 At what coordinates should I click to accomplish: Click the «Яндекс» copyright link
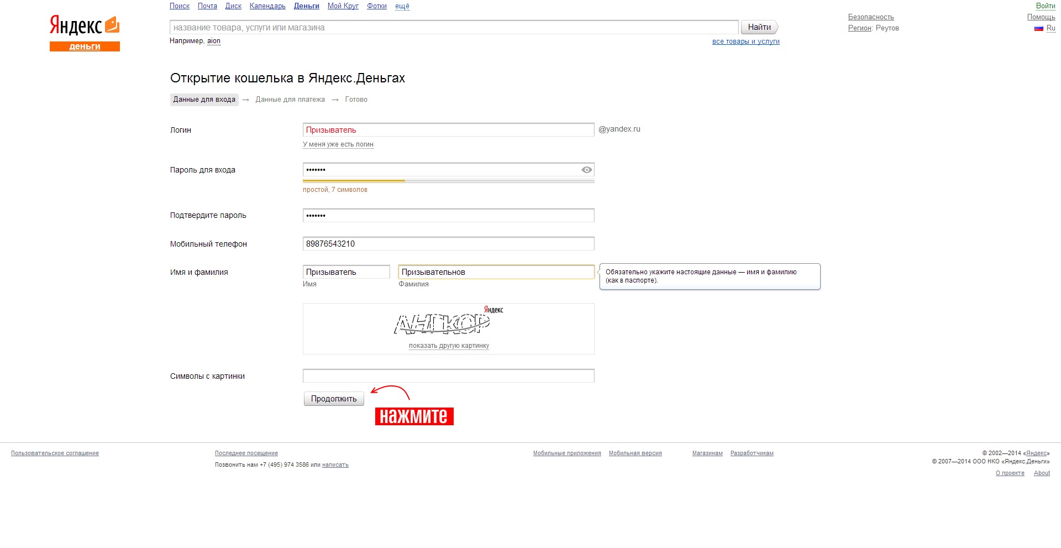pos(1036,453)
